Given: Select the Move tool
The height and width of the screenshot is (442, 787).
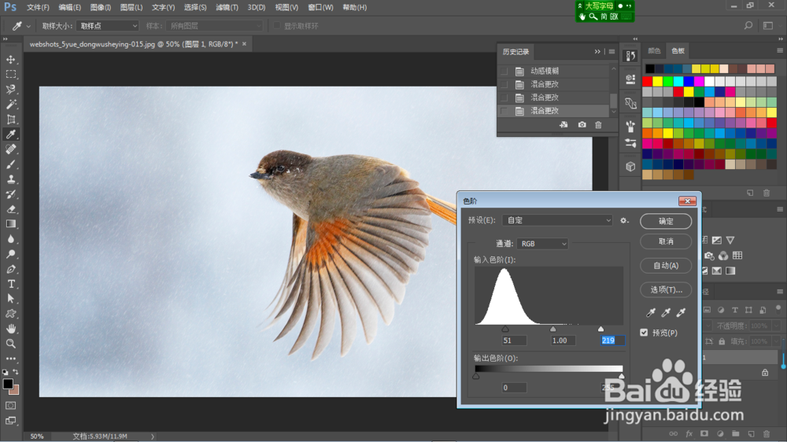Looking at the screenshot, I should (10, 60).
